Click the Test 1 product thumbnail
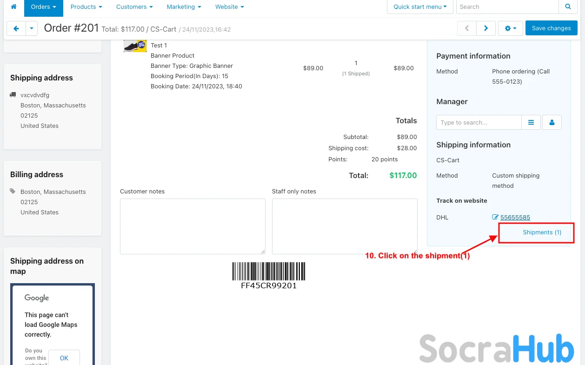The image size is (585, 365). 135,46
